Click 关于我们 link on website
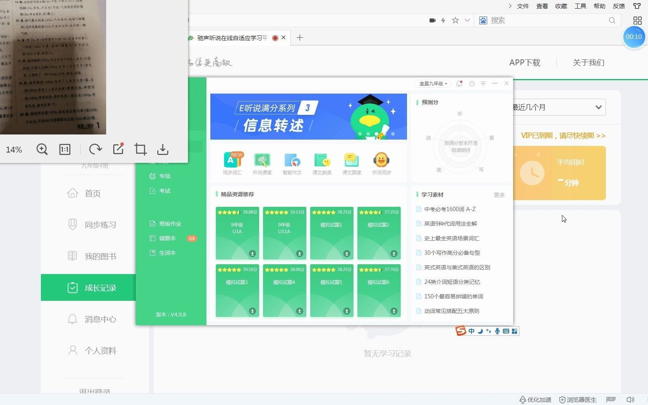Viewport: 648px width, 405px height. (x=589, y=63)
